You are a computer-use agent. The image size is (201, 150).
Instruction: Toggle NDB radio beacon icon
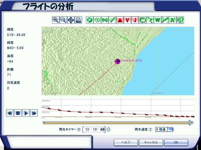(x=105, y=20)
